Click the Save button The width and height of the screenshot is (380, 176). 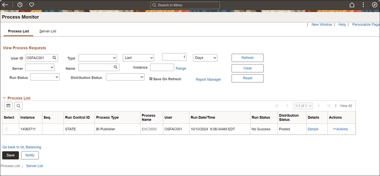(11, 155)
